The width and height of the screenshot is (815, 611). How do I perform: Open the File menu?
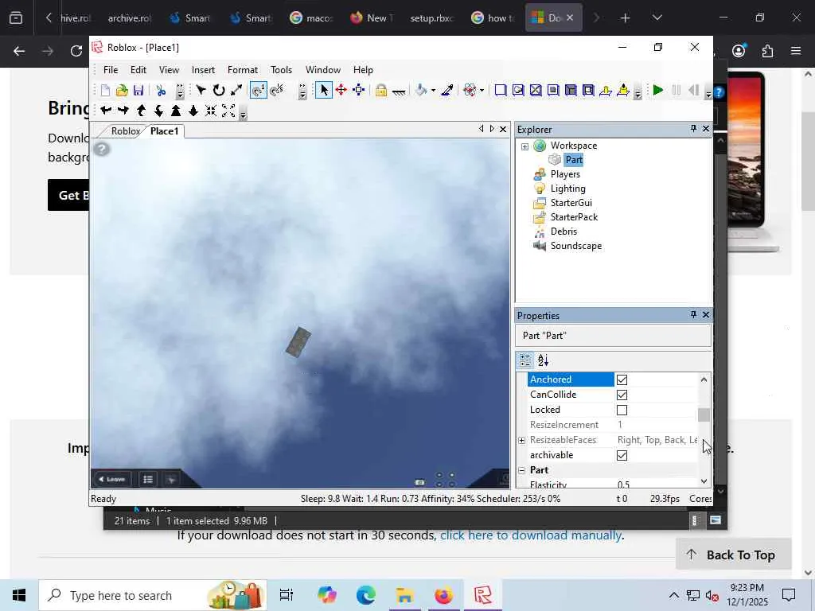[x=111, y=70]
